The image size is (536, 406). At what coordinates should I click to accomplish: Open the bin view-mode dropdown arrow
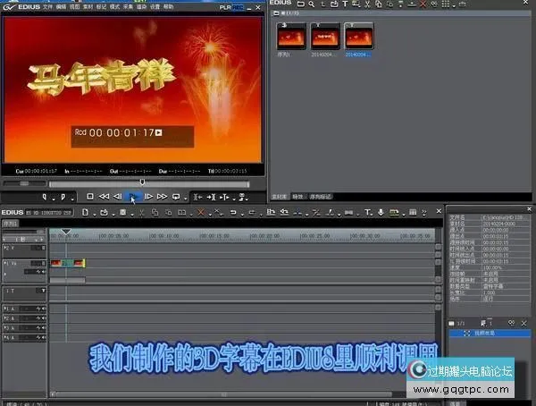coord(454,6)
